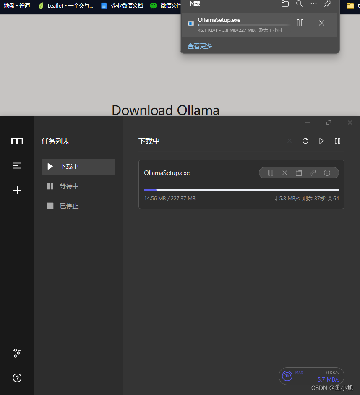Select the 等待中 task category

[78, 186]
